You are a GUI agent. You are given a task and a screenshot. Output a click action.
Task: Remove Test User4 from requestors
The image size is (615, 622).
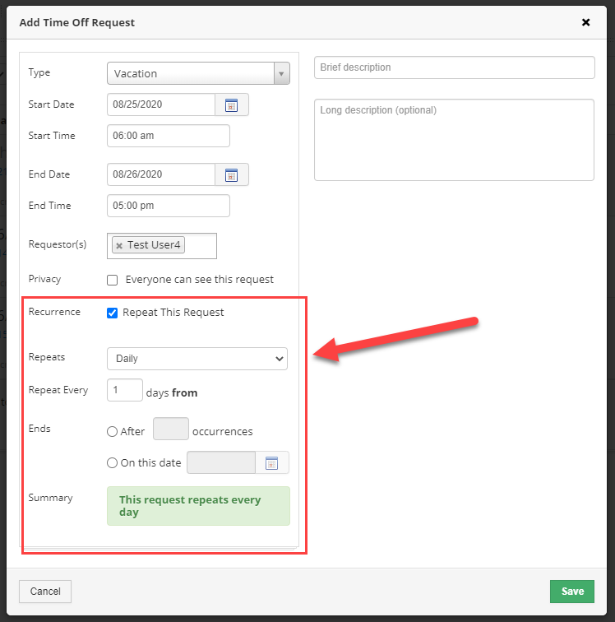(x=119, y=246)
